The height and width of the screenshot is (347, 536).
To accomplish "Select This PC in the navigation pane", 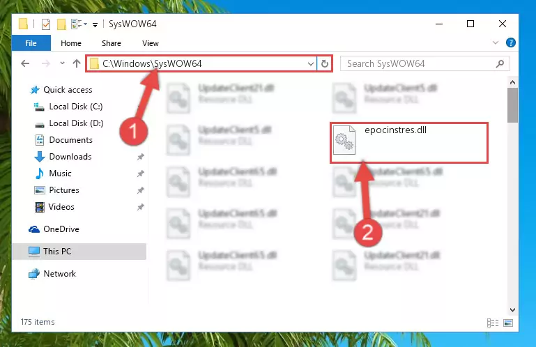I will click(57, 252).
